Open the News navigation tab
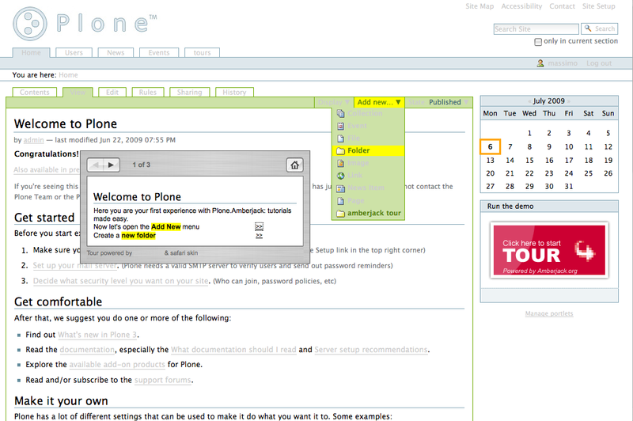Viewport: 633px width, 421px height. [x=116, y=53]
